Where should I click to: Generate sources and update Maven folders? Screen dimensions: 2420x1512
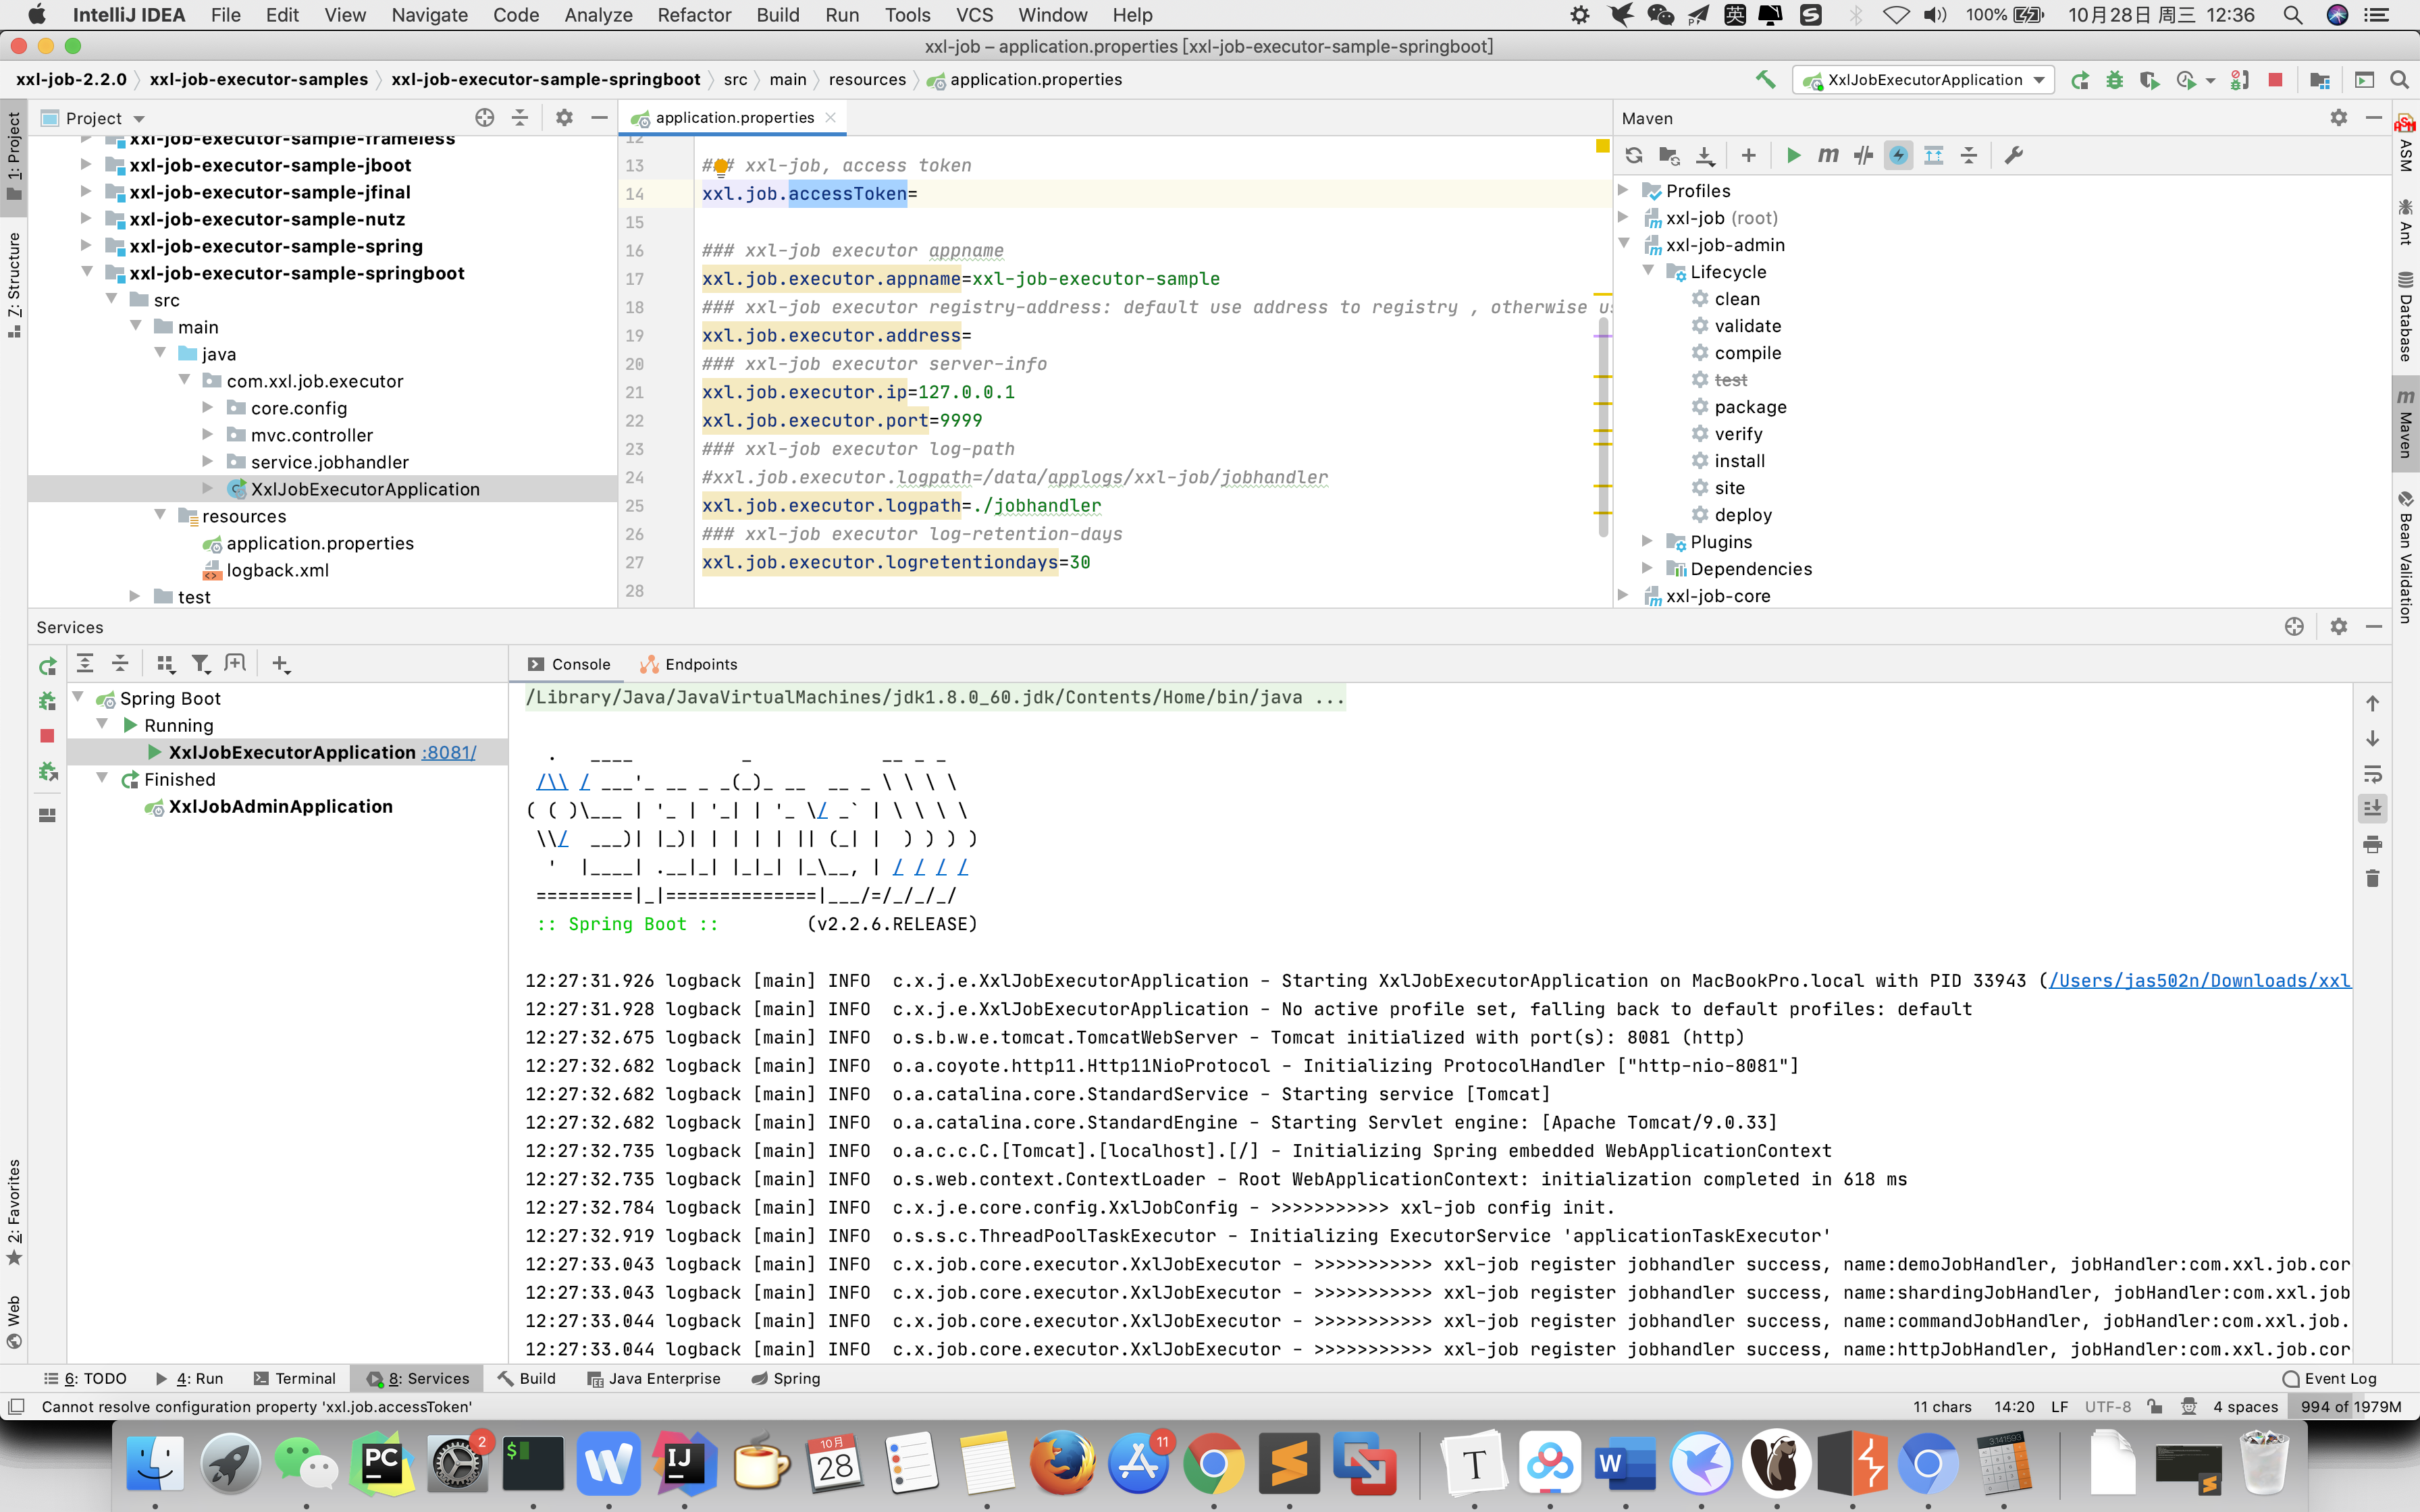pyautogui.click(x=1669, y=155)
